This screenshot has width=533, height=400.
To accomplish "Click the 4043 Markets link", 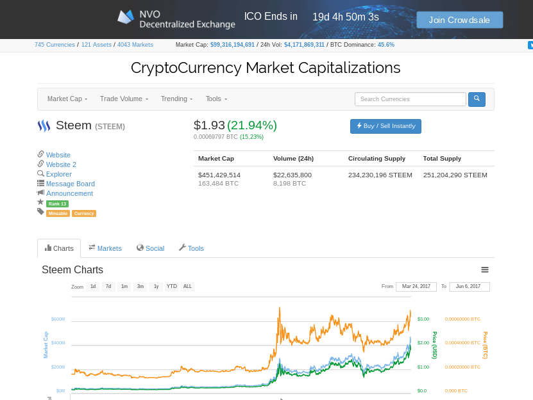I will click(135, 45).
